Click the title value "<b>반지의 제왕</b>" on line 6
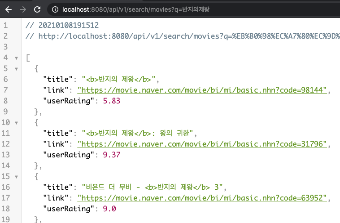 click(x=118, y=79)
